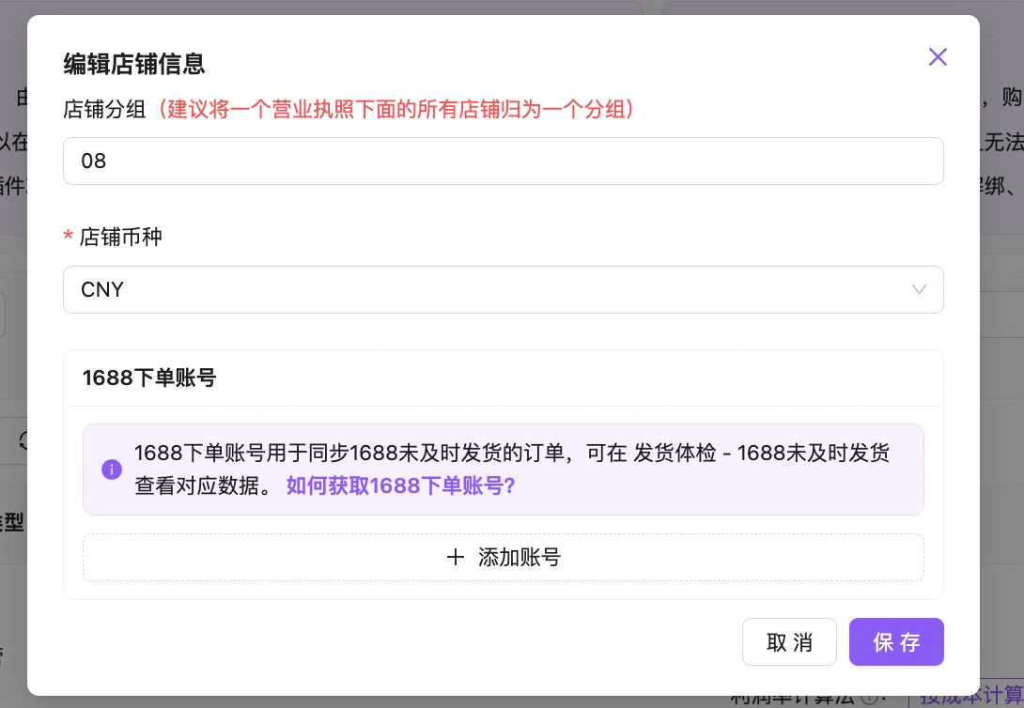This screenshot has height=708, width=1024.
Task: Click the 1688下单账号 section heading
Action: tap(148, 377)
